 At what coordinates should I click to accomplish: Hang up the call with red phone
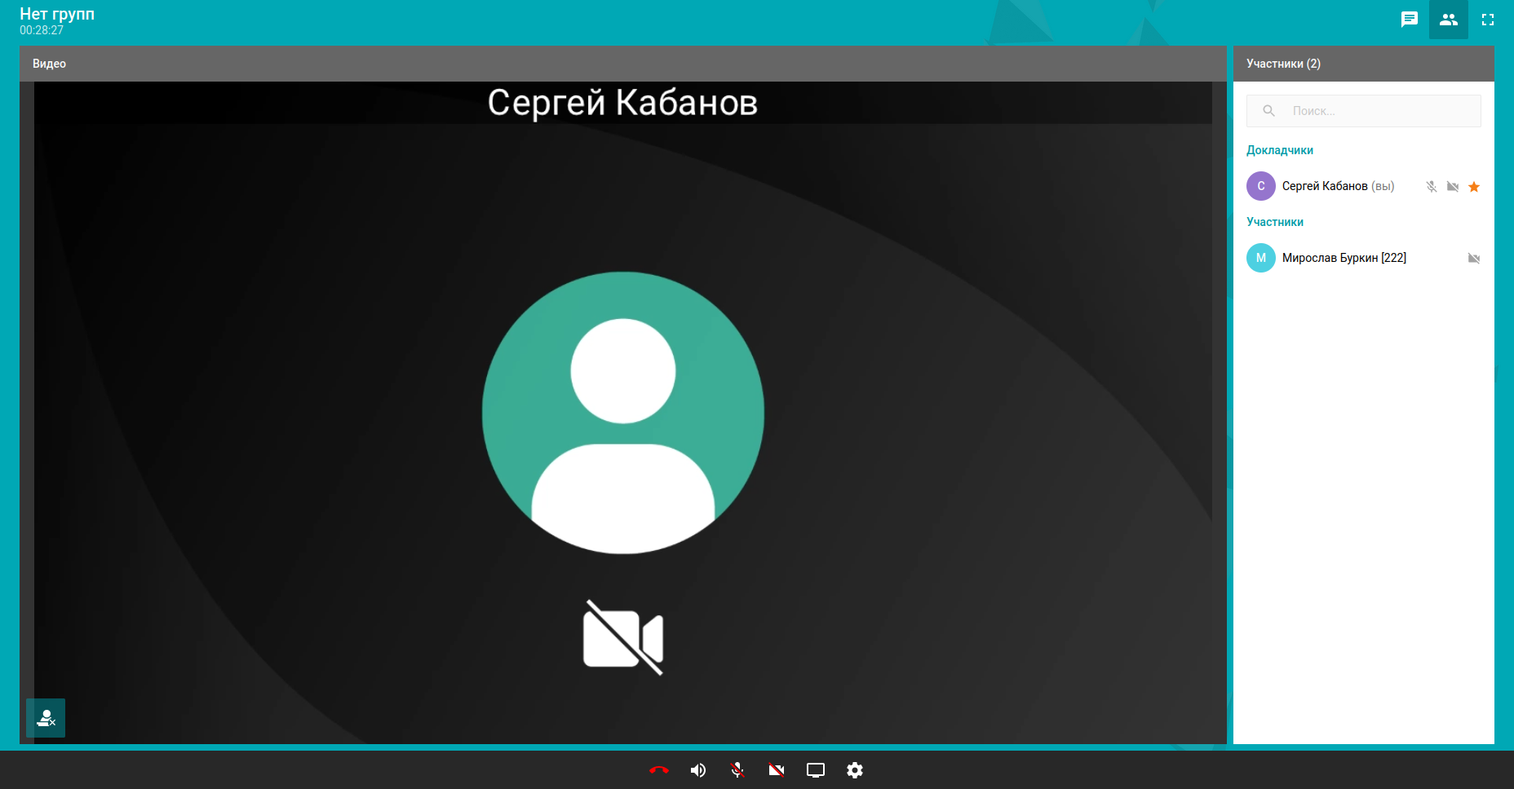(658, 770)
